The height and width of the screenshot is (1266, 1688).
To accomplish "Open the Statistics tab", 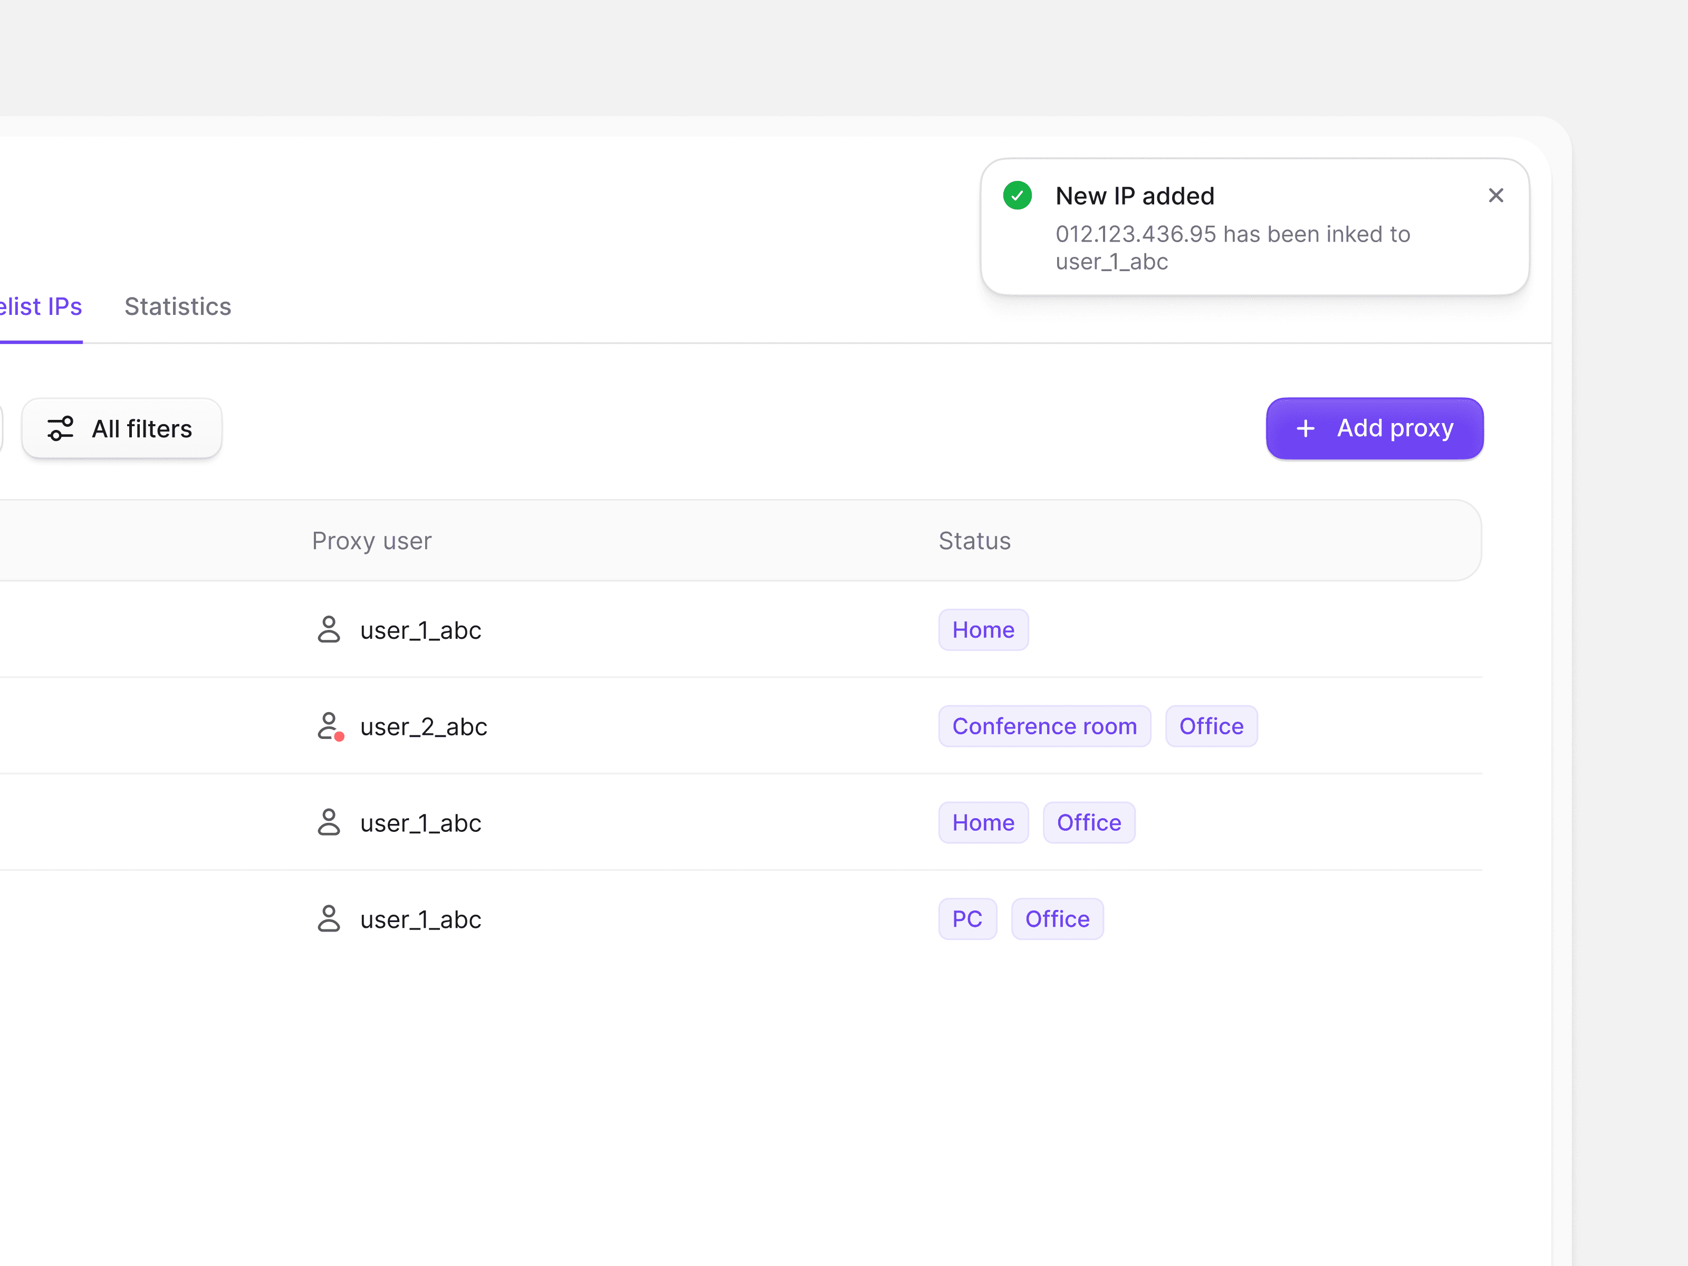I will click(177, 306).
